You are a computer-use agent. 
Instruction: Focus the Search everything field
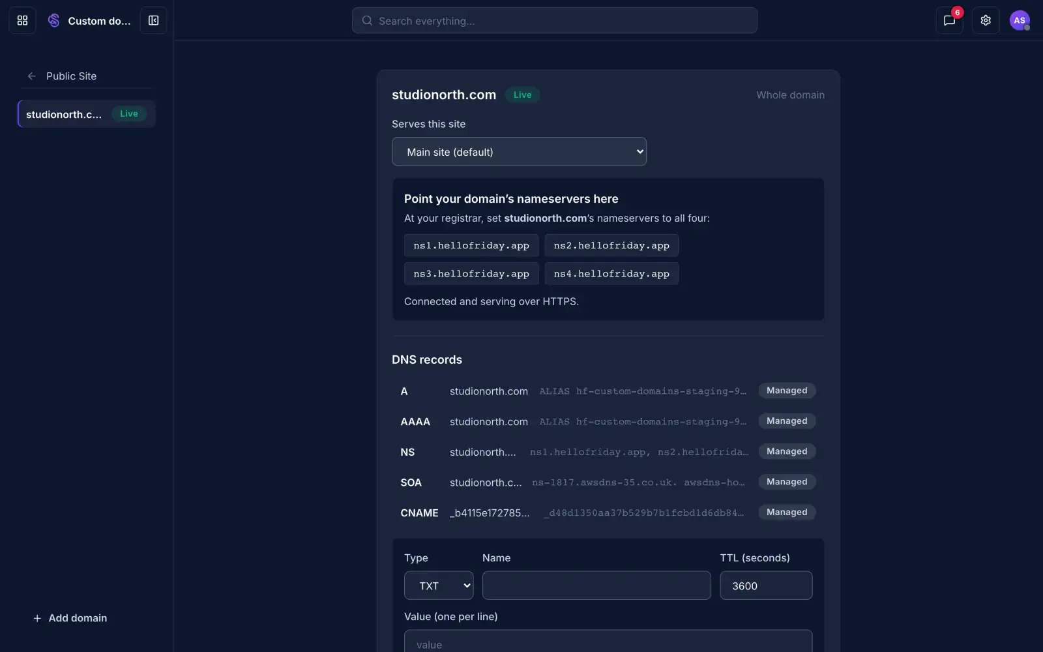(x=555, y=20)
